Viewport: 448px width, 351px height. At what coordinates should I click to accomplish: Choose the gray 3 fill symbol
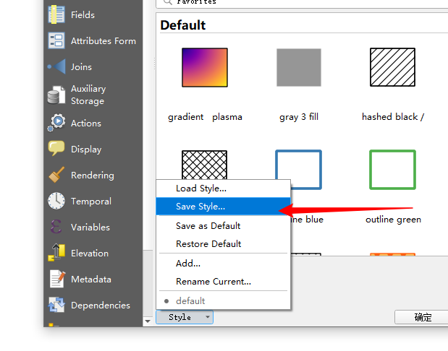[x=299, y=67]
